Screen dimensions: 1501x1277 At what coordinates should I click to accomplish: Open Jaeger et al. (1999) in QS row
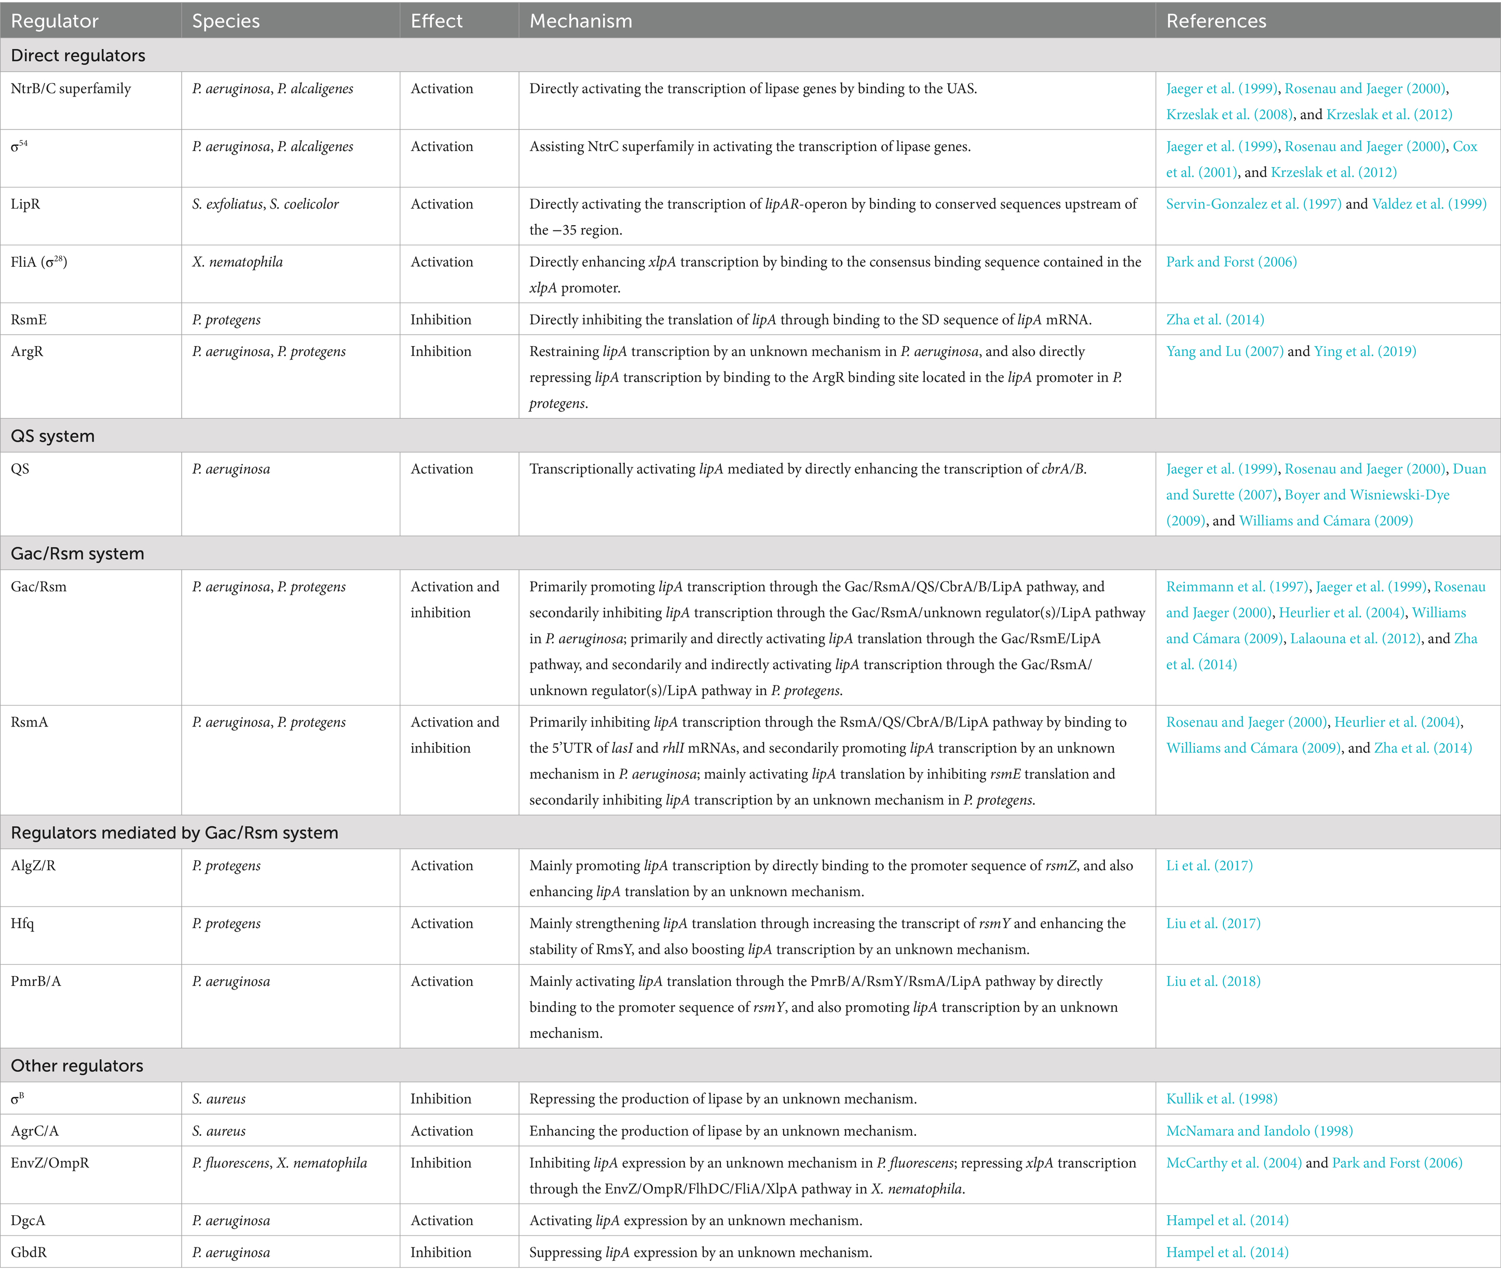pos(1221,469)
